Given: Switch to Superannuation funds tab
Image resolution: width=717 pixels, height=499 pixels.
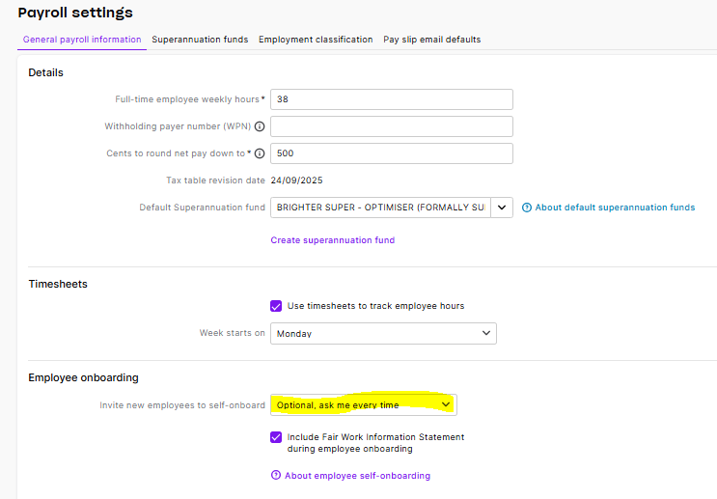Looking at the screenshot, I should click(200, 40).
